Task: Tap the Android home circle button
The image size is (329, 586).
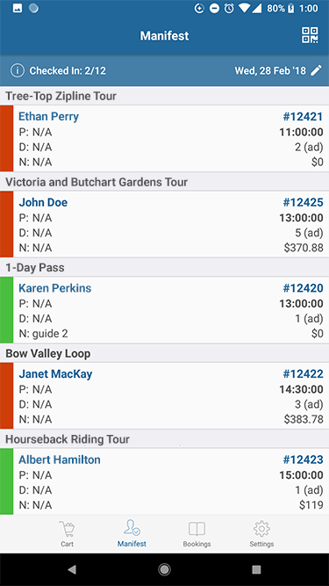Action: [x=164, y=569]
